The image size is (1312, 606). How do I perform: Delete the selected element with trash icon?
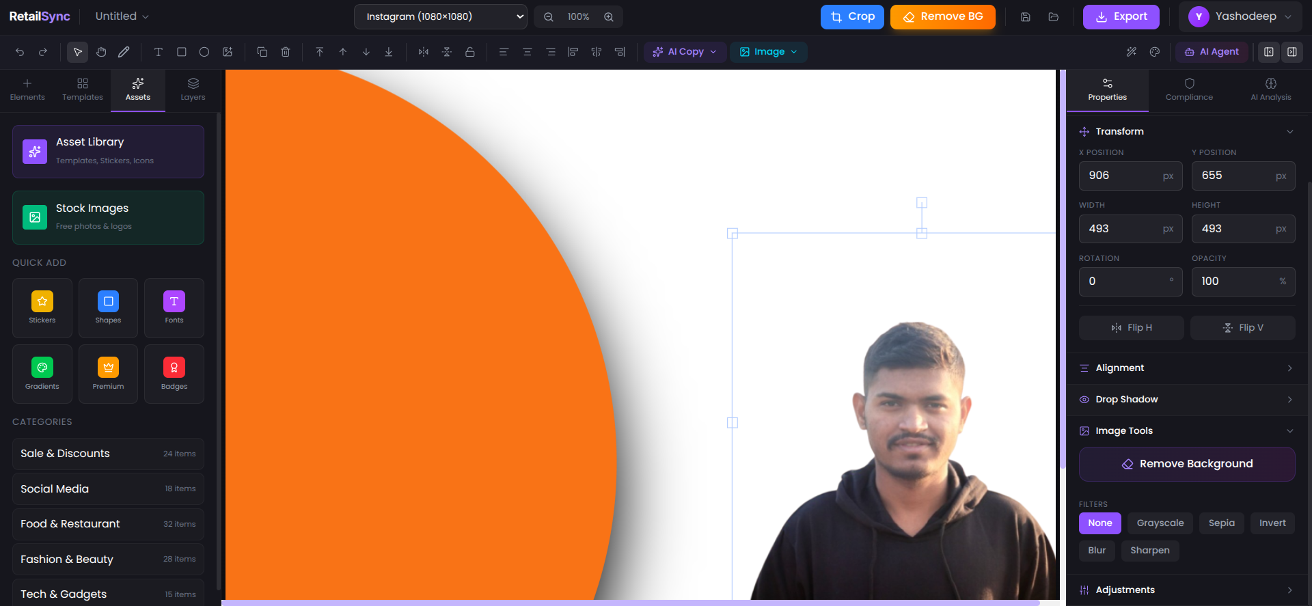pyautogui.click(x=286, y=52)
